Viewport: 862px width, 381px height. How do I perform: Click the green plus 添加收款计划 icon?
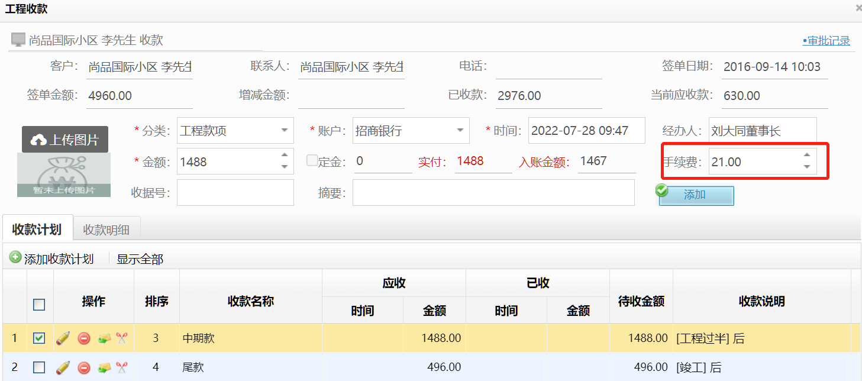pos(16,258)
